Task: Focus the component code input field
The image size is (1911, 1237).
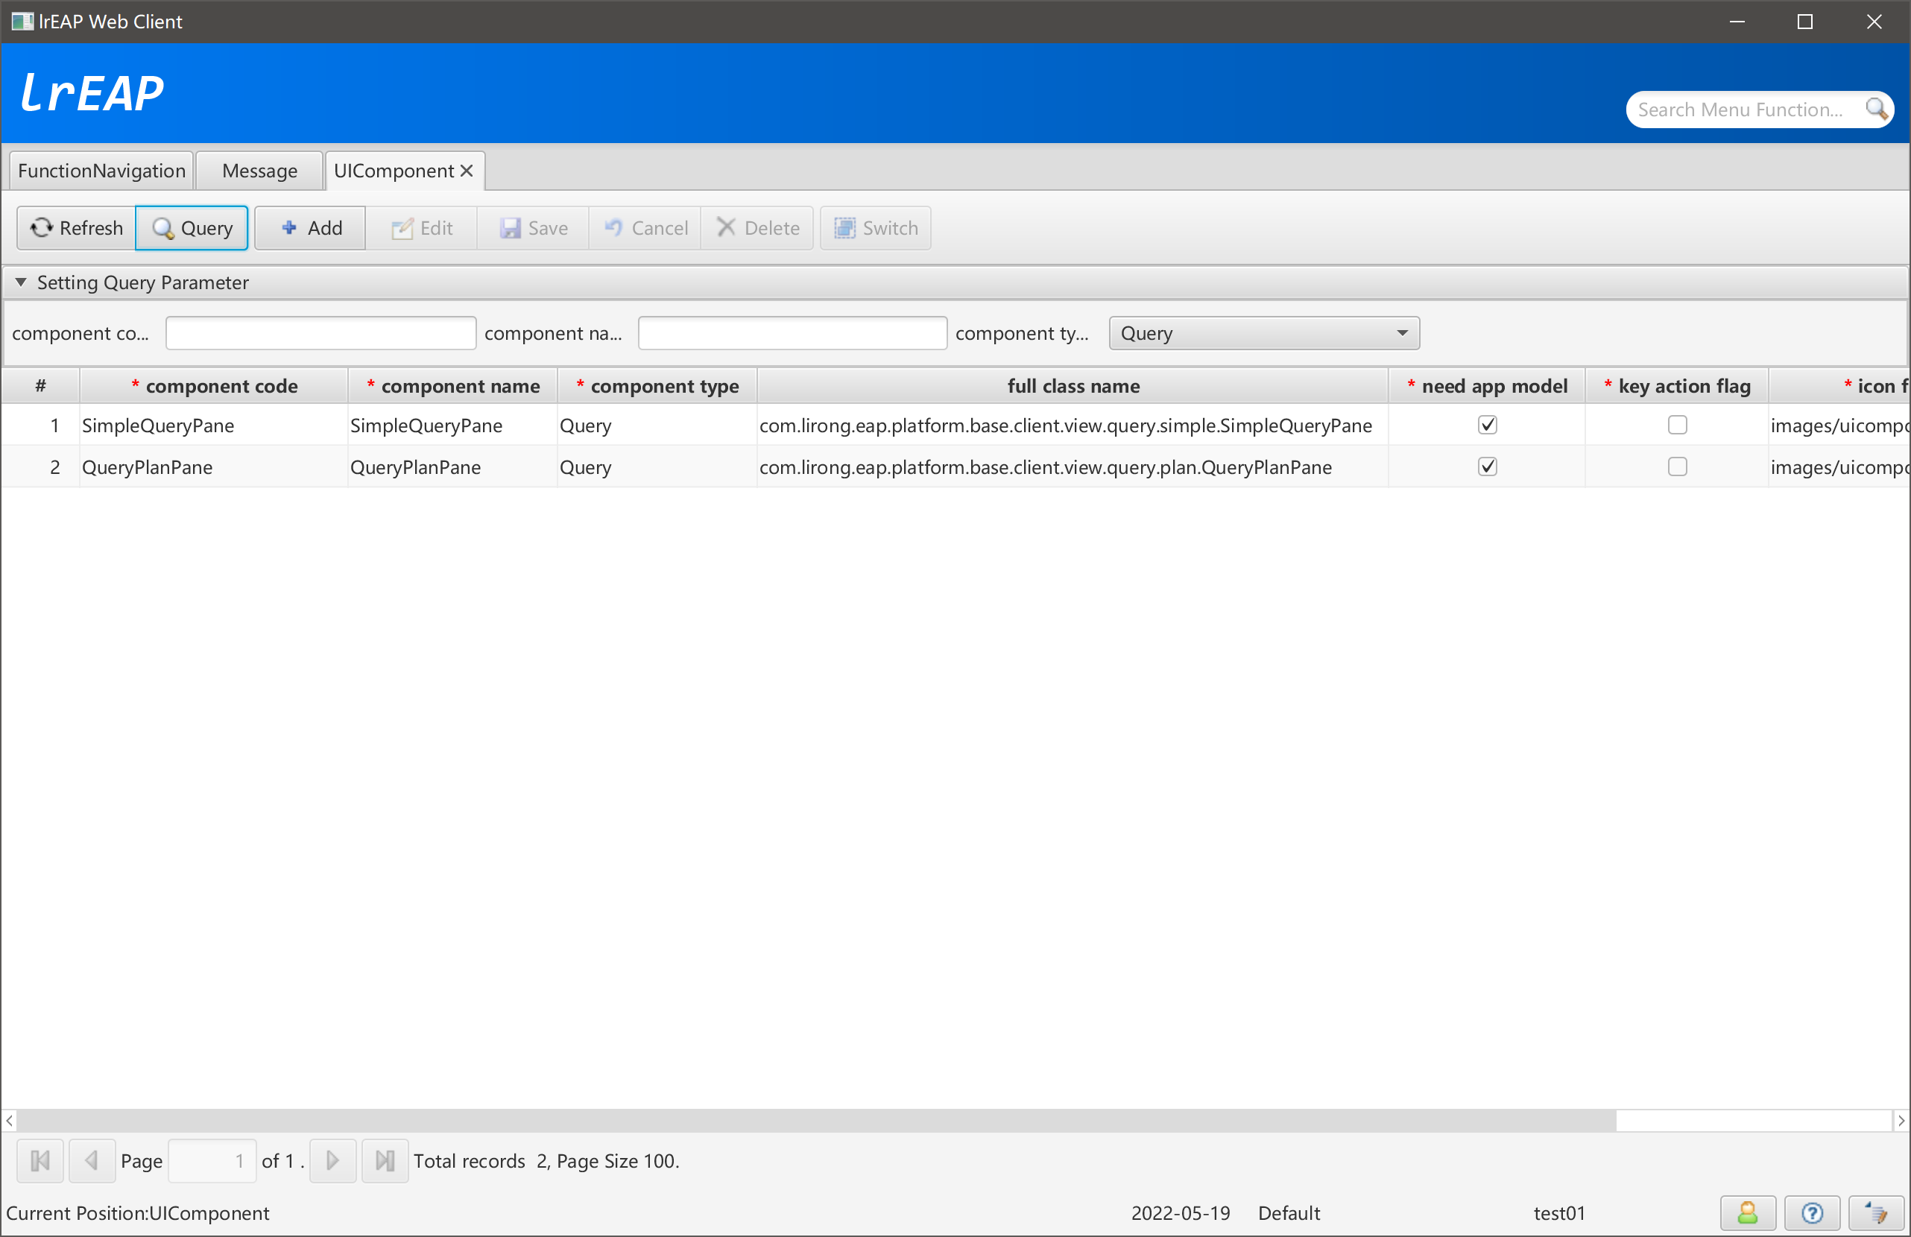Action: click(320, 333)
